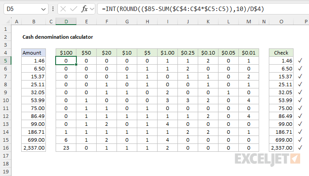Viewport: 309px width, 176px height.
Task: Select amount cell 2,337.00 in column B
Action: click(x=34, y=148)
